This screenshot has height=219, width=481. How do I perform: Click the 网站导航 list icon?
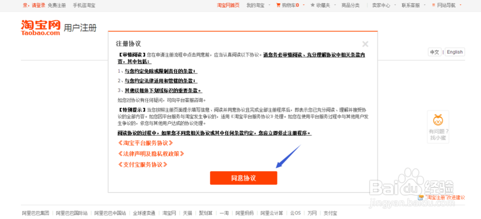[433, 5]
